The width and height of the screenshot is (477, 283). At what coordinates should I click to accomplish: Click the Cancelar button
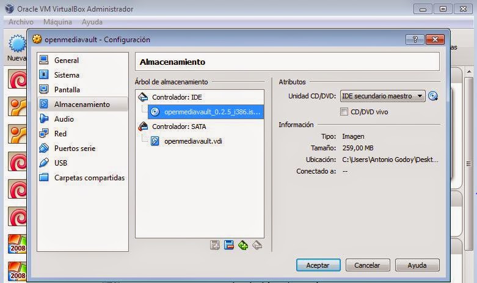[368, 265]
